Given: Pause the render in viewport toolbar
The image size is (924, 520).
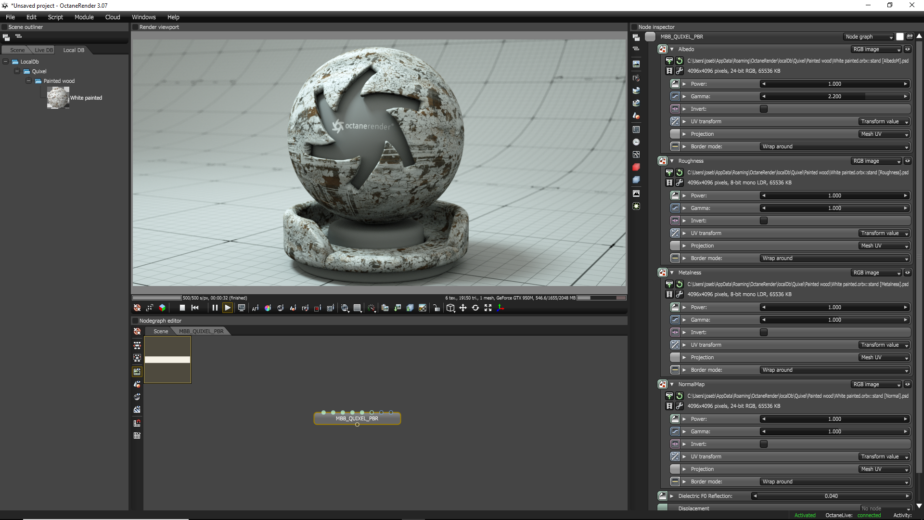Looking at the screenshot, I should click(x=215, y=308).
